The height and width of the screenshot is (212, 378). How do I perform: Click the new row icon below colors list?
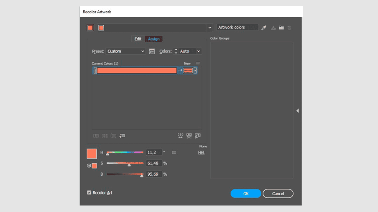pyautogui.click(x=122, y=136)
